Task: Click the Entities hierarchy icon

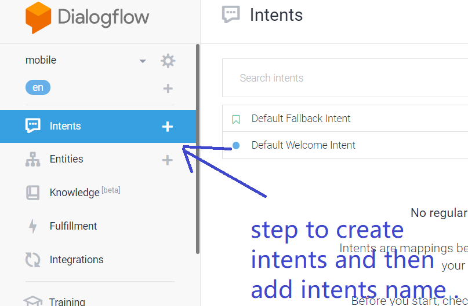Action: pyautogui.click(x=33, y=160)
